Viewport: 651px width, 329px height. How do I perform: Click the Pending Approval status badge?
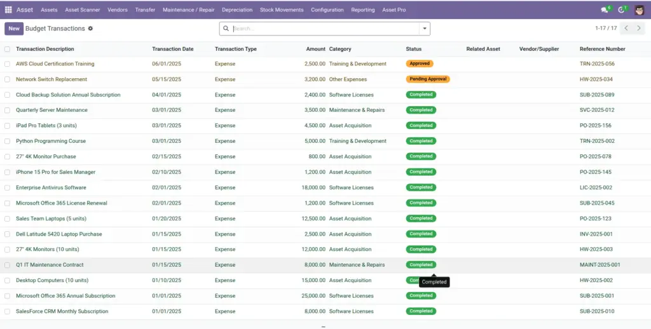click(428, 79)
